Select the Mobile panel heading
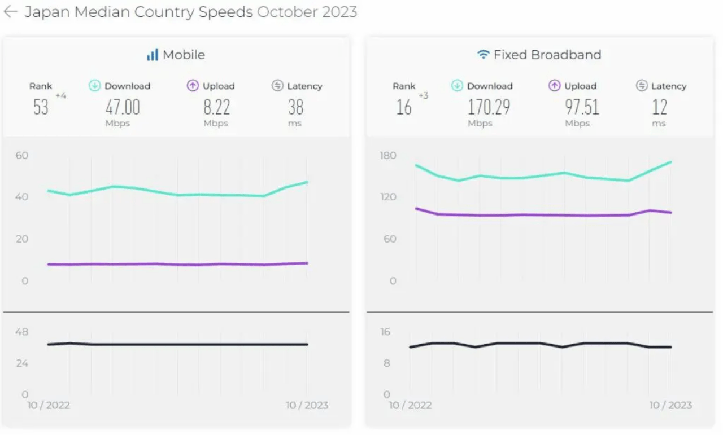 184,55
